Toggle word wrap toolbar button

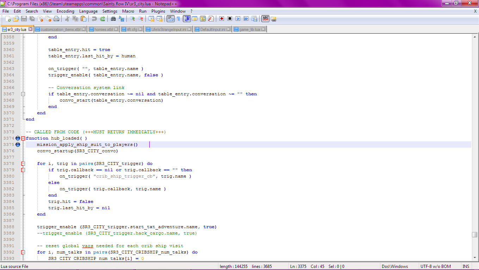point(170,19)
